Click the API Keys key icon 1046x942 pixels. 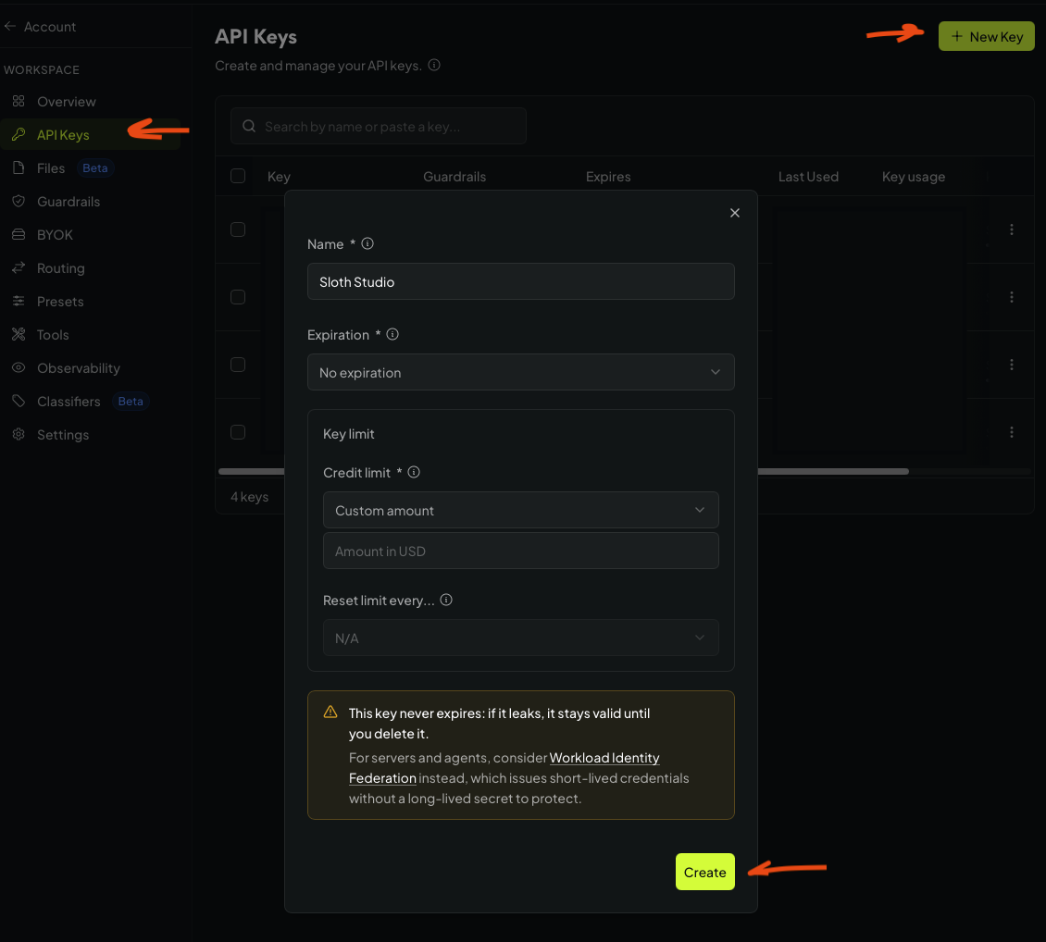19,135
